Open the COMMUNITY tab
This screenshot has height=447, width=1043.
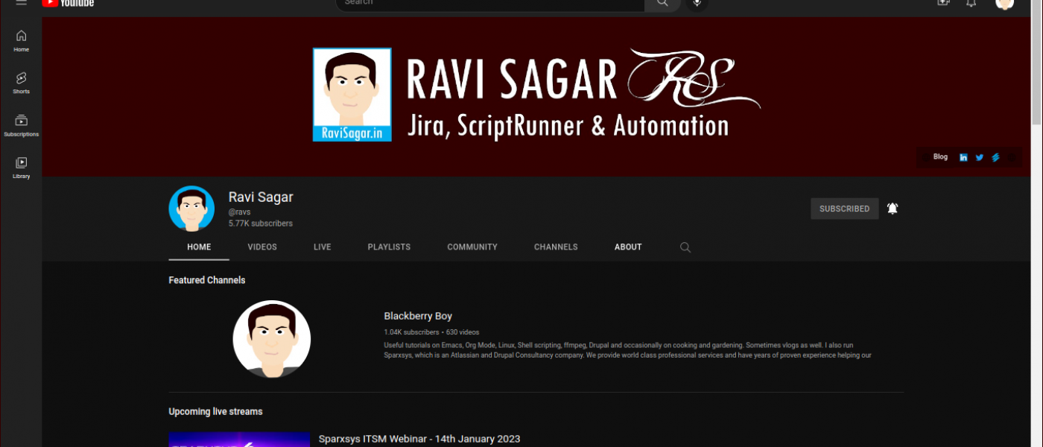click(x=472, y=247)
